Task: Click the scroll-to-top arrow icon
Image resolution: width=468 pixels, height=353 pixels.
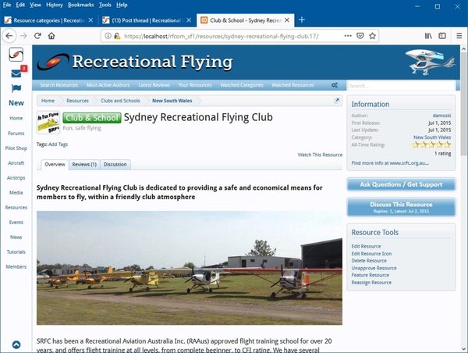Action: click(16, 344)
